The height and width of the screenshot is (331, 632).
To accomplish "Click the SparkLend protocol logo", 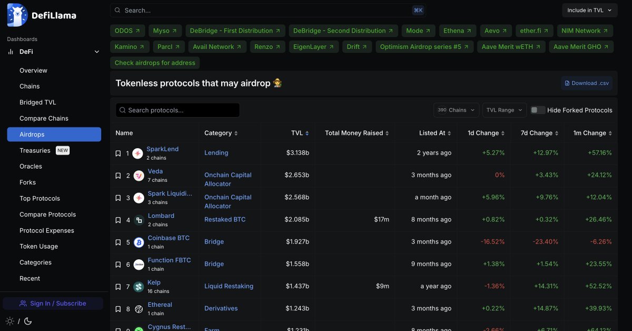I will [137, 153].
